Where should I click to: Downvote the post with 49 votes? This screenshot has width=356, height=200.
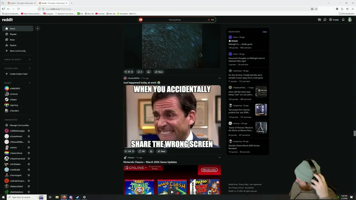pos(132,72)
